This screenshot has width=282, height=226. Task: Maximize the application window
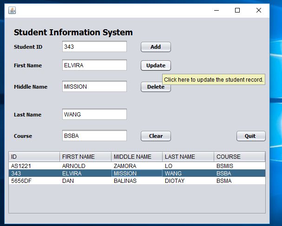tap(237, 10)
